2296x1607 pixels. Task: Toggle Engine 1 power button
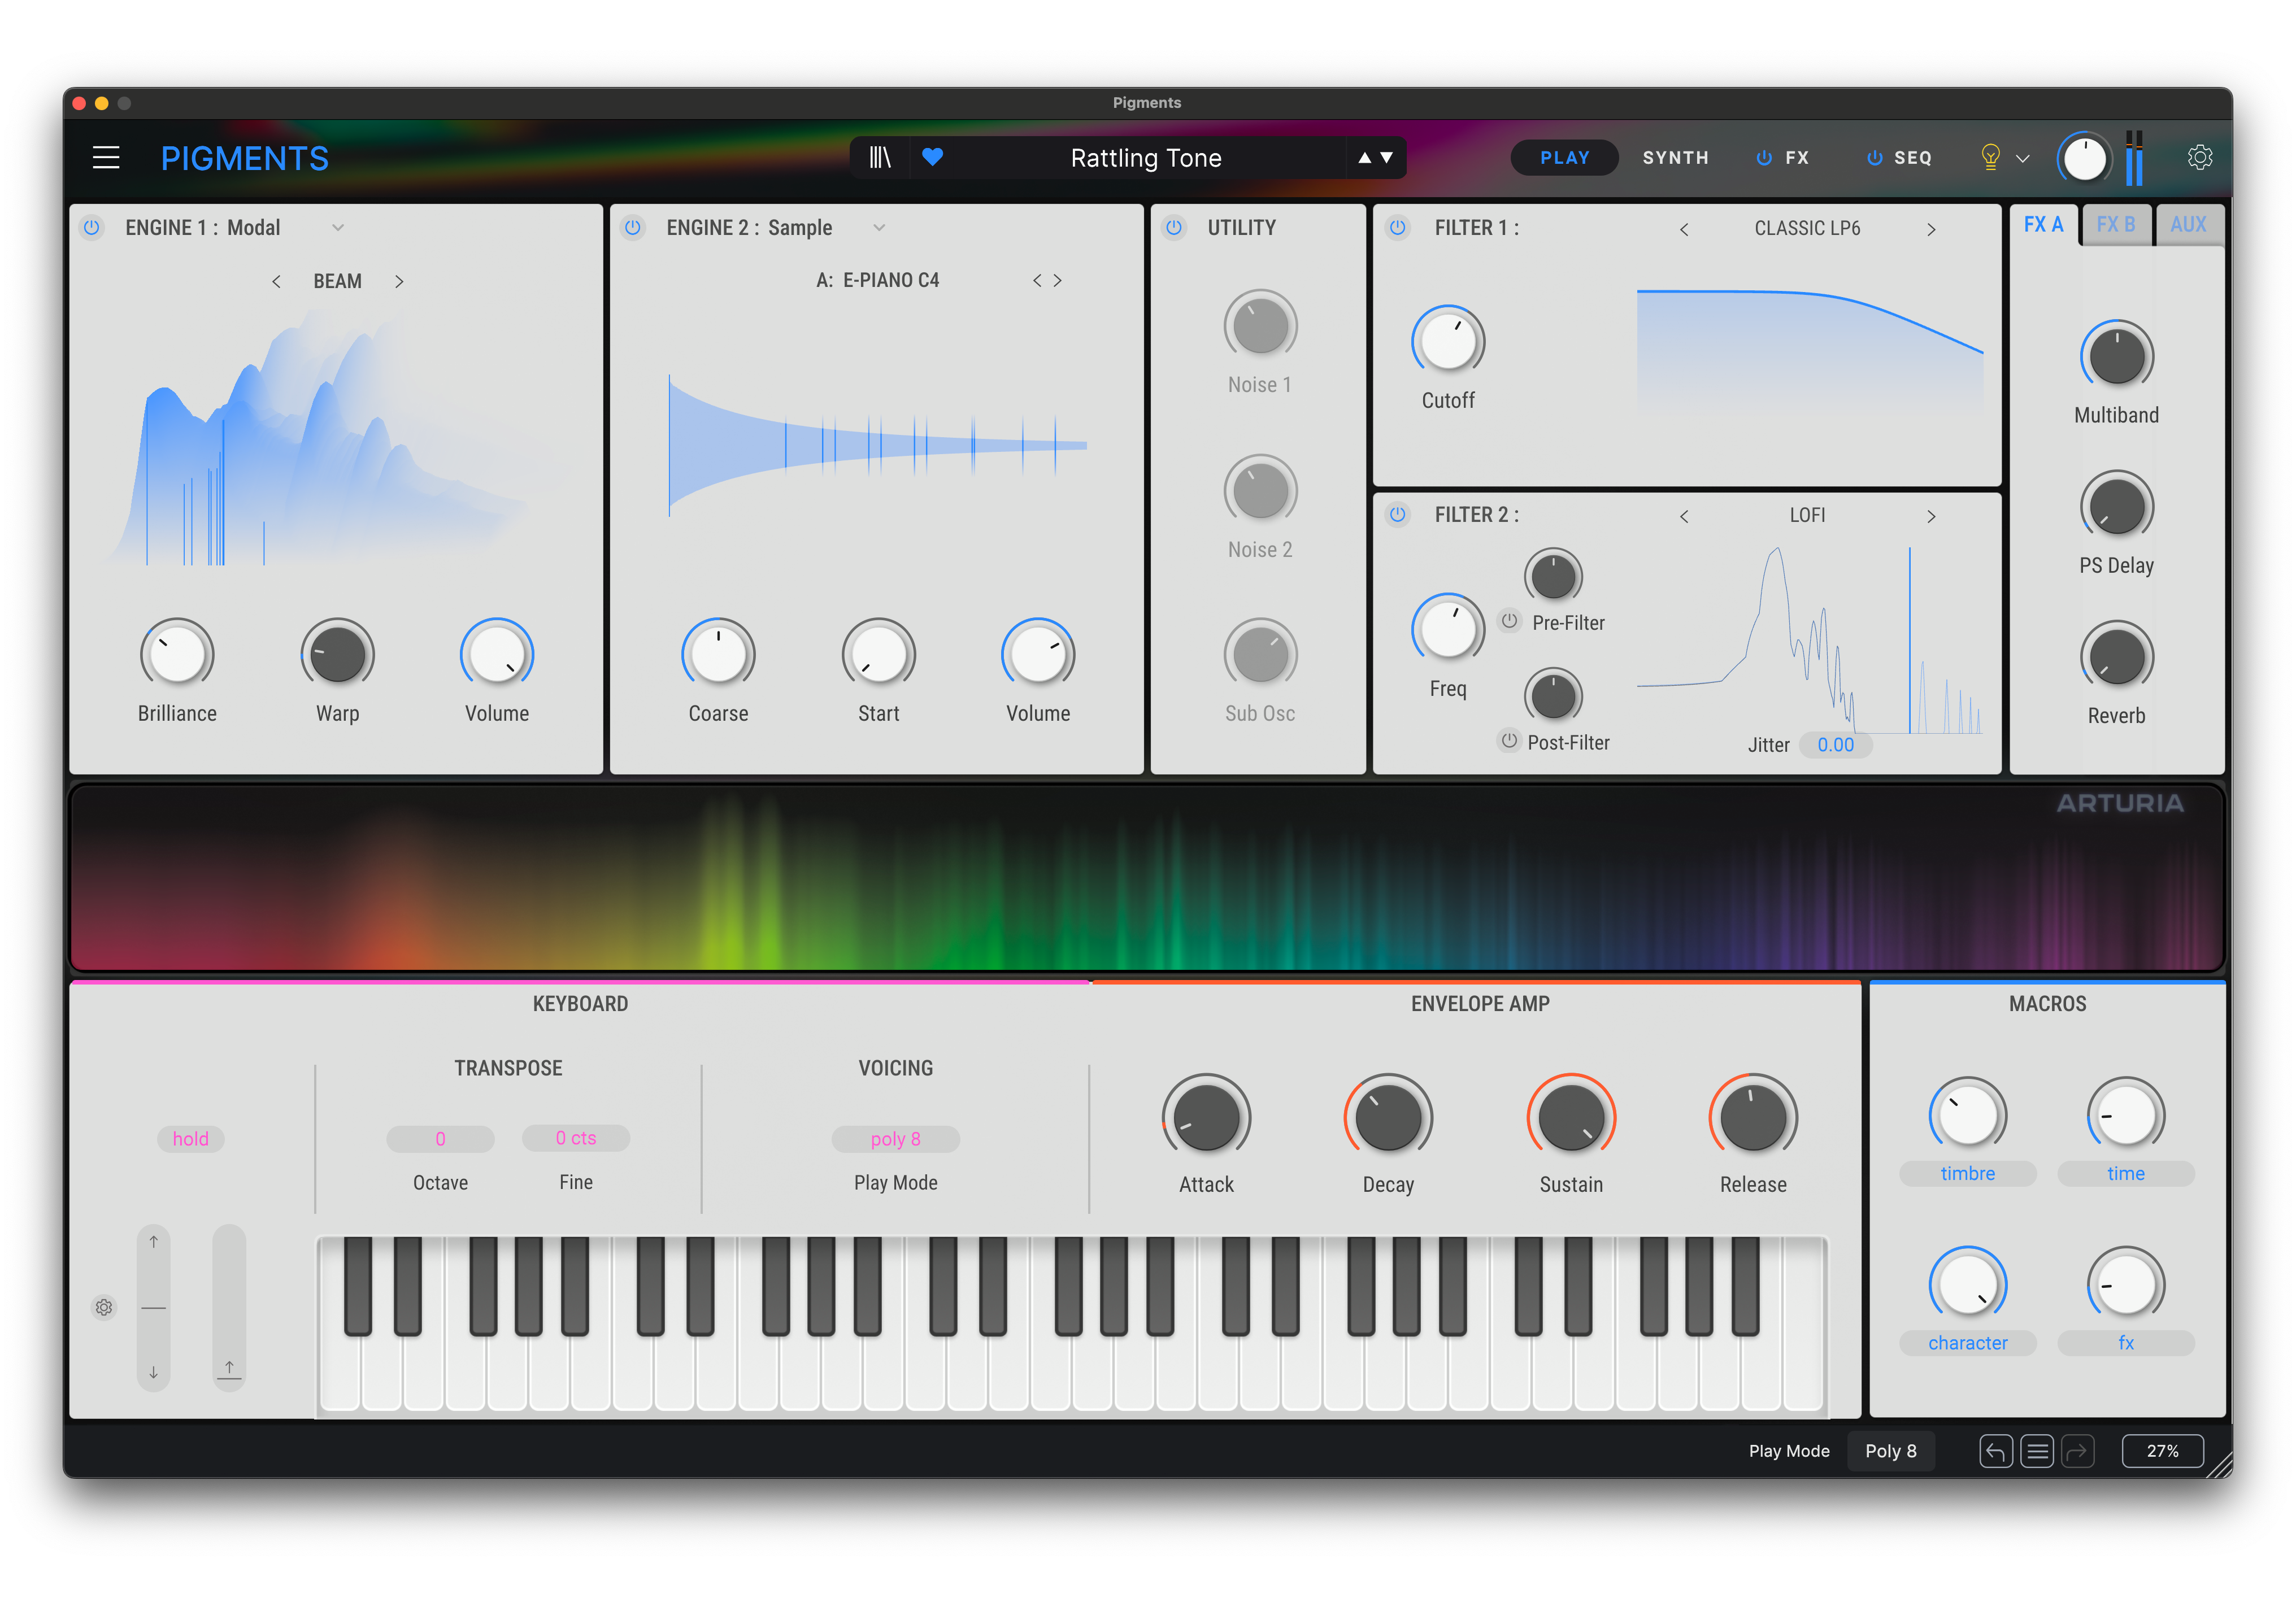coord(92,227)
